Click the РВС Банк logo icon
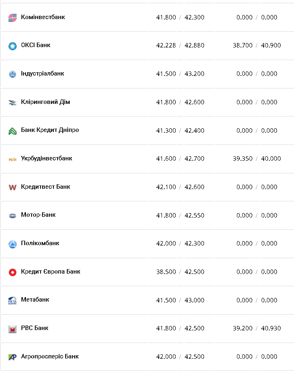 [x=13, y=329]
